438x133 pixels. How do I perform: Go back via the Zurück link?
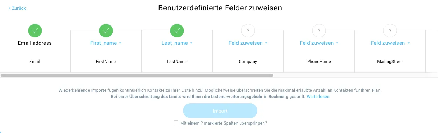click(19, 8)
